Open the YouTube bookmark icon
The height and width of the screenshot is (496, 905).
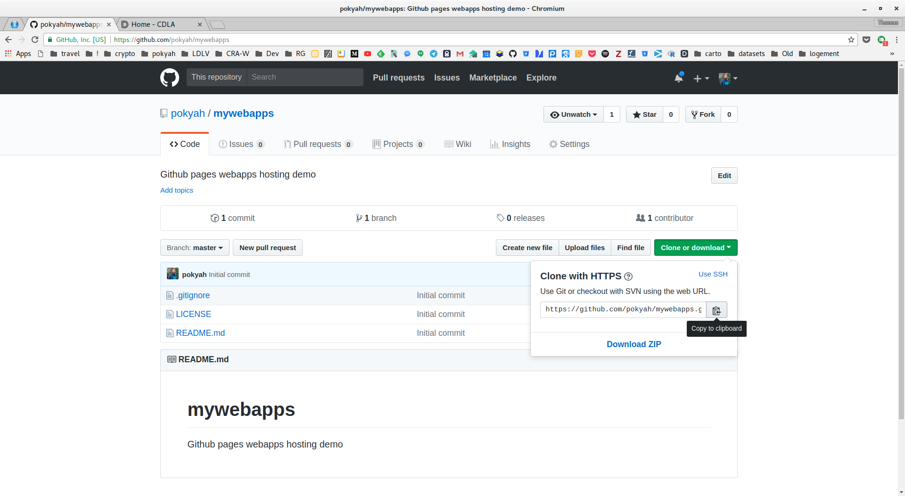pyautogui.click(x=368, y=54)
